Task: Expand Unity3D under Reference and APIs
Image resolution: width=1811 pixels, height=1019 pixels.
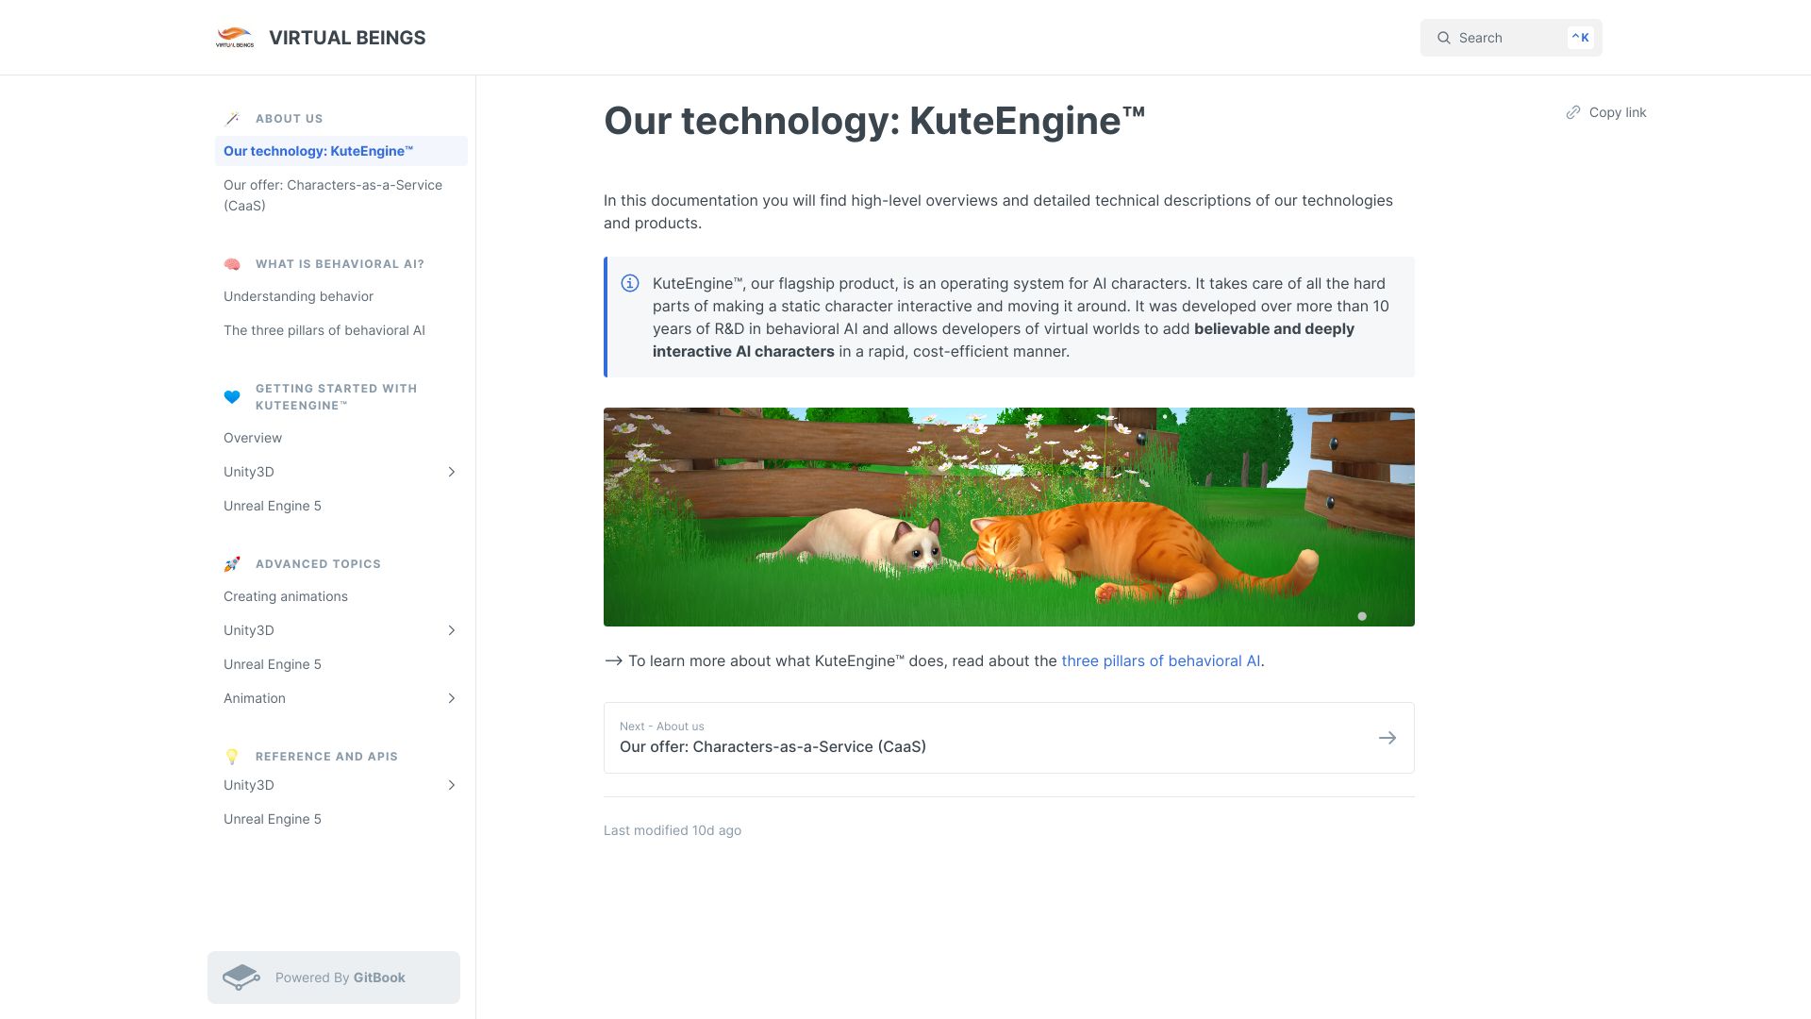Action: 452,785
